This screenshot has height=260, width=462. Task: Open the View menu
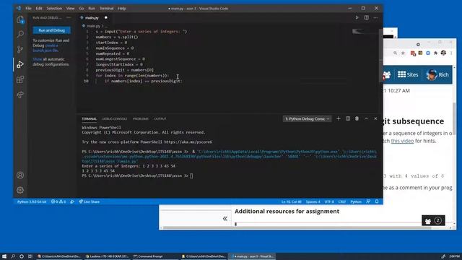(x=71, y=8)
